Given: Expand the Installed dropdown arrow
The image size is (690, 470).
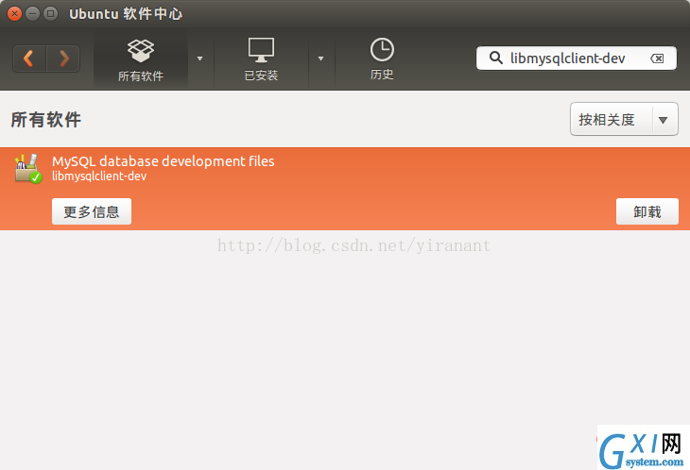Looking at the screenshot, I should (320, 59).
